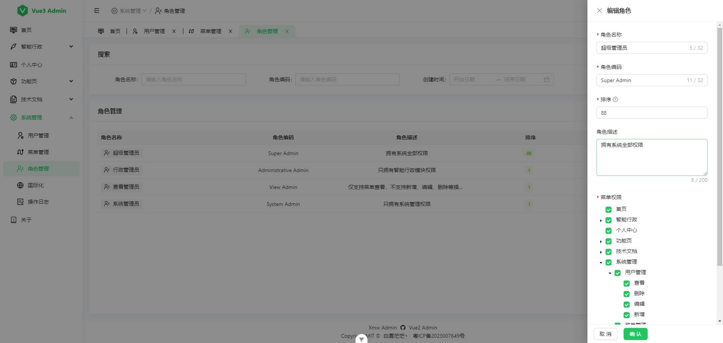Click the role icon beside 超级管理员
This screenshot has height=343, width=723.
pos(107,153)
